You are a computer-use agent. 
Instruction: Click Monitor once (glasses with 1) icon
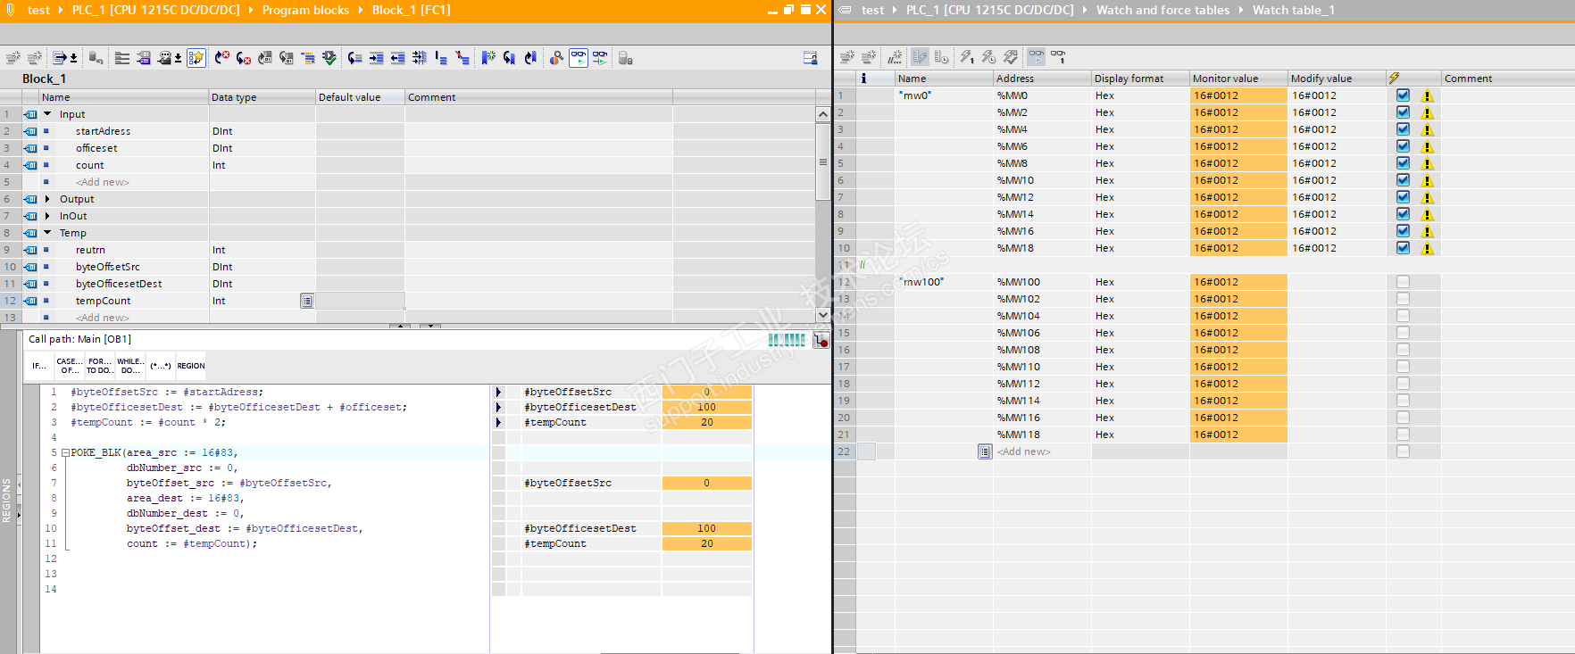(x=1058, y=57)
